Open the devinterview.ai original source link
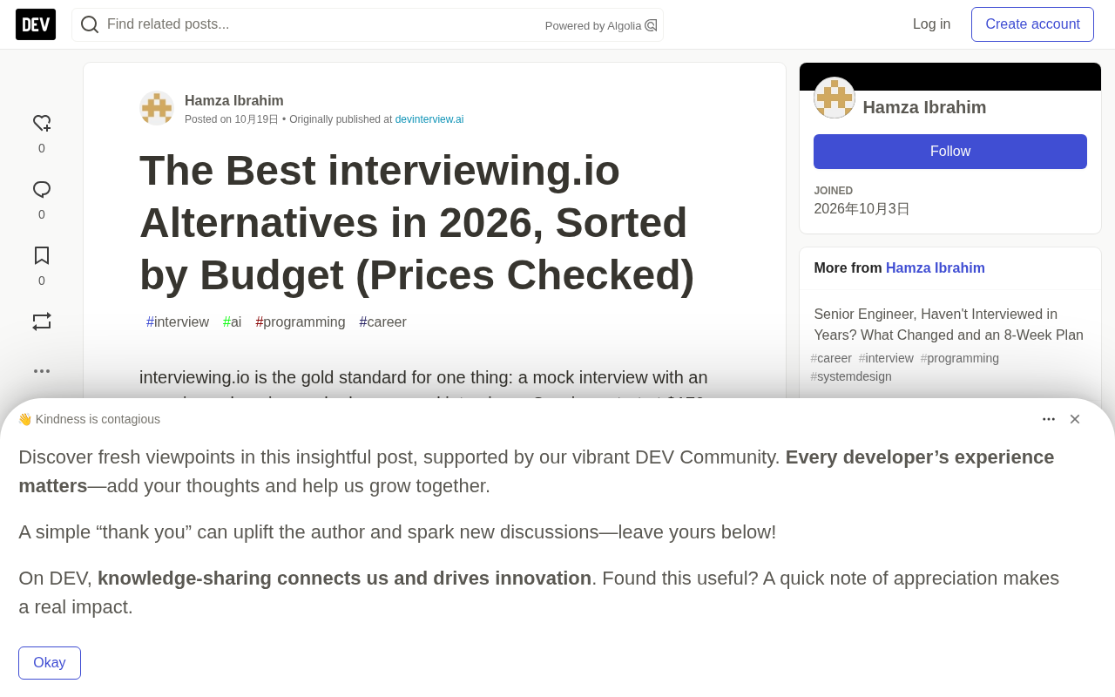1115x697 pixels. (x=429, y=119)
